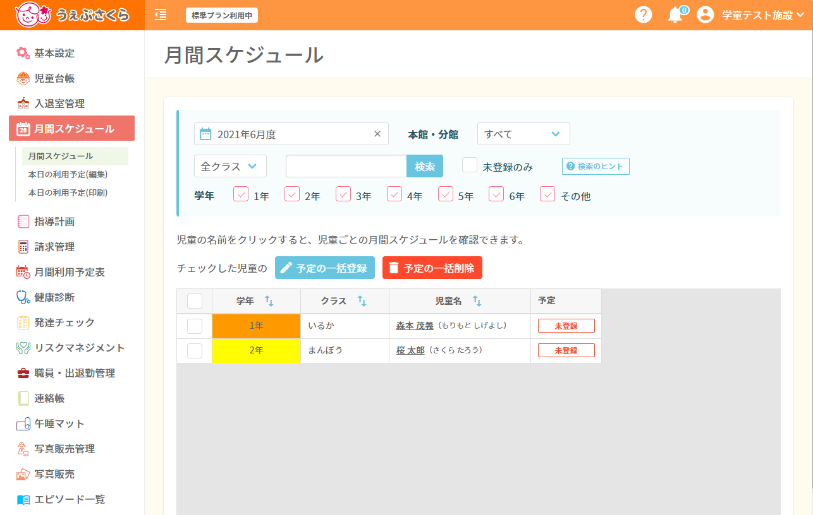Screen dimensions: 813x515
Task: Click the 検索のヒント button
Action: pos(596,166)
